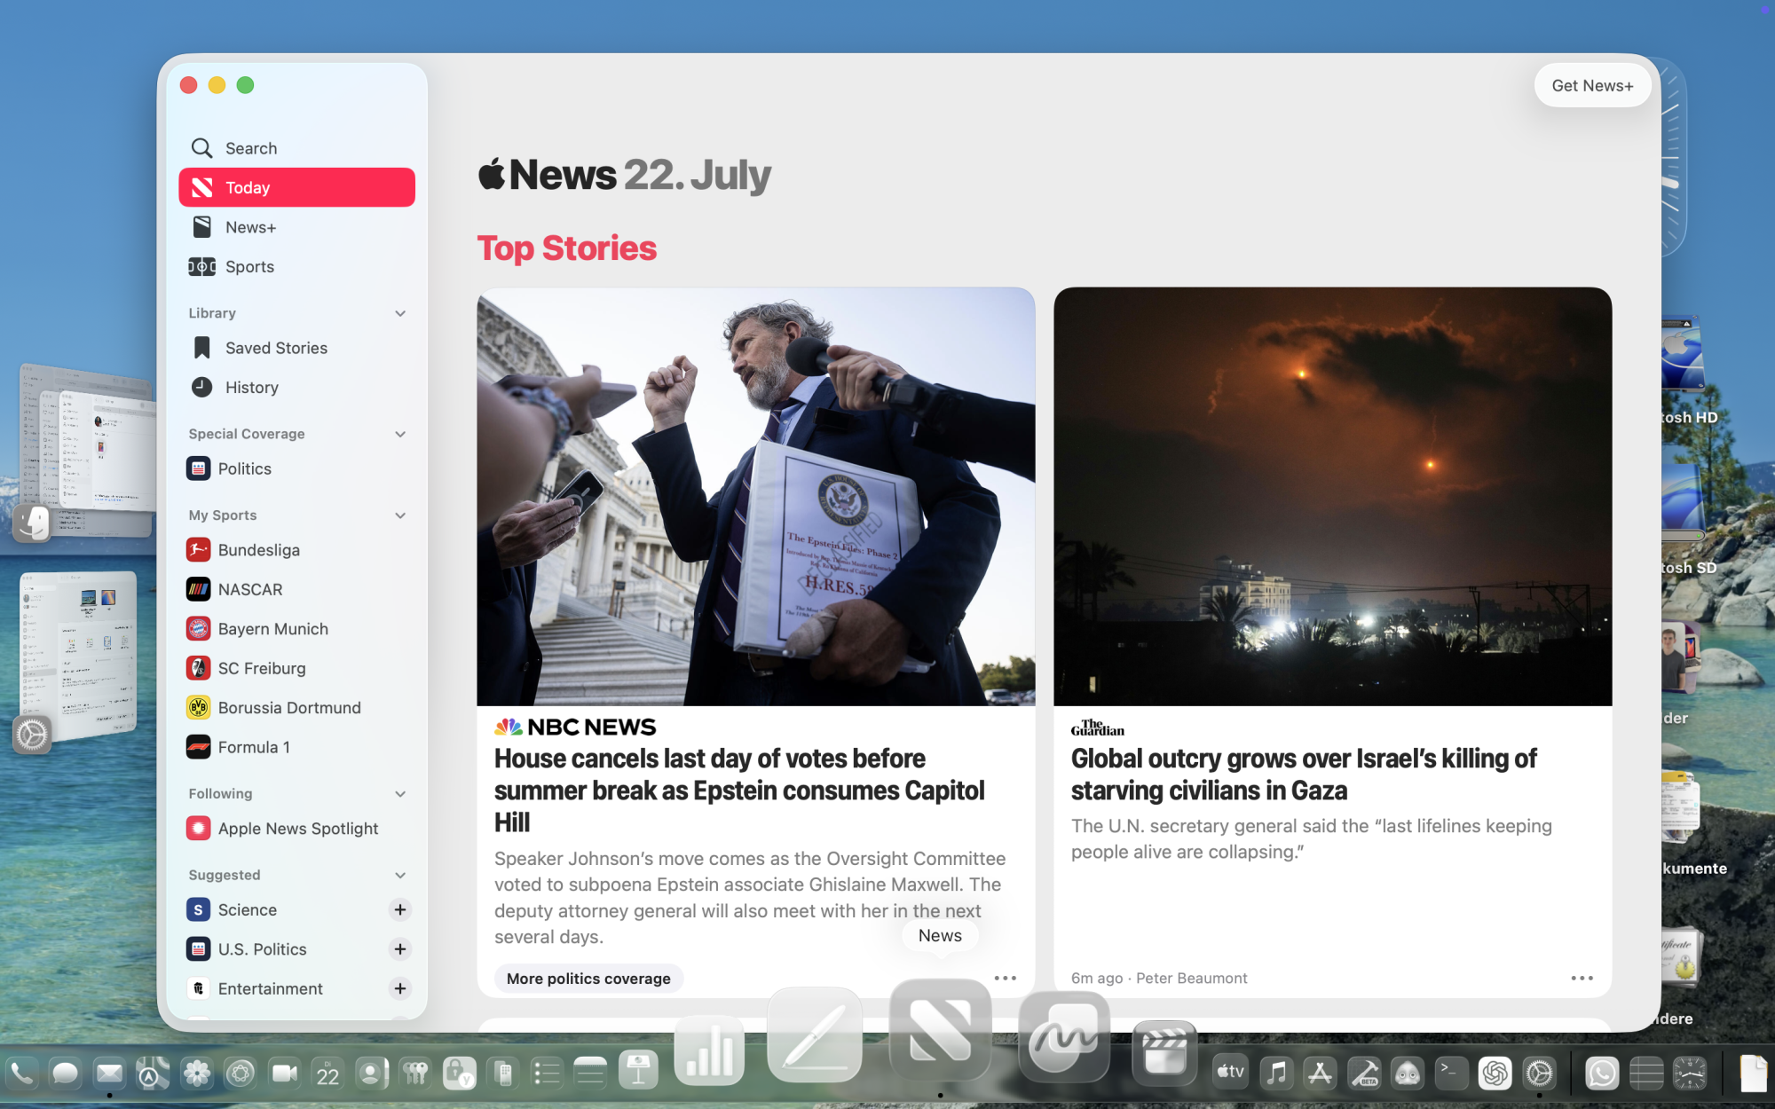Open Politics under Special Coverage
Image resolution: width=1775 pixels, height=1109 pixels.
[x=244, y=468]
